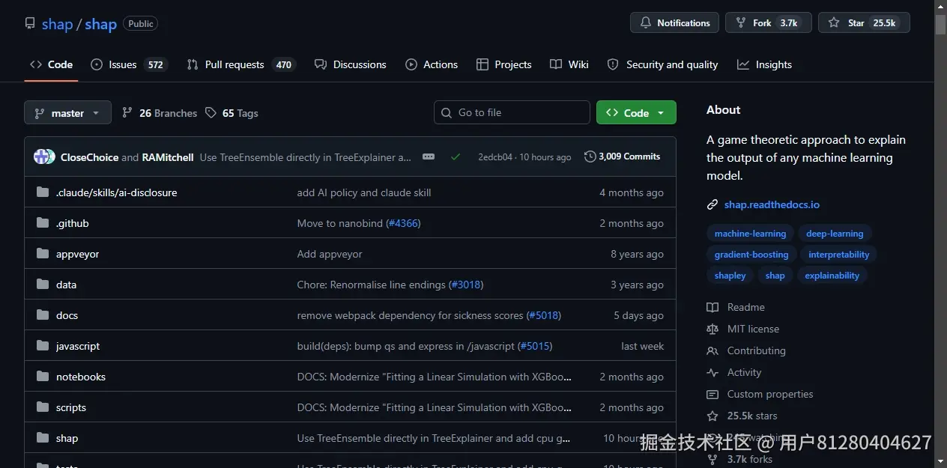Open the Issues tab

[127, 64]
